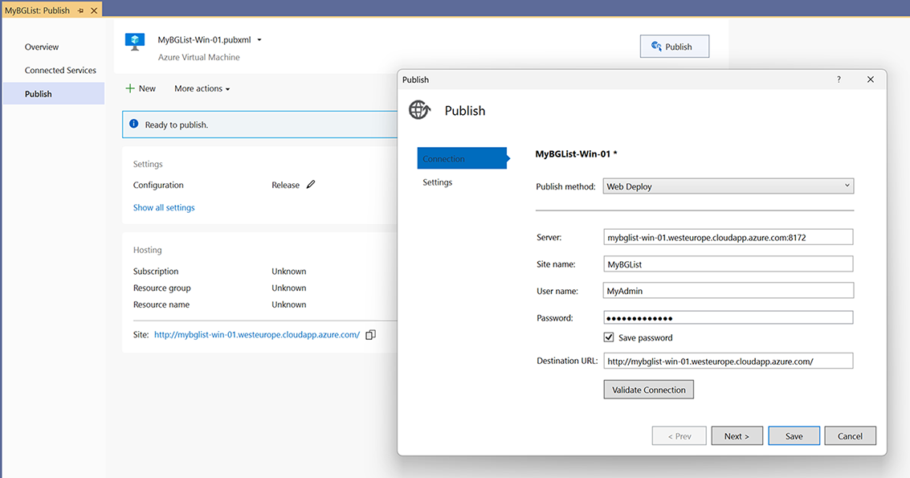The width and height of the screenshot is (910, 478).
Task: Open the Publish method dropdown
Action: [x=728, y=186]
